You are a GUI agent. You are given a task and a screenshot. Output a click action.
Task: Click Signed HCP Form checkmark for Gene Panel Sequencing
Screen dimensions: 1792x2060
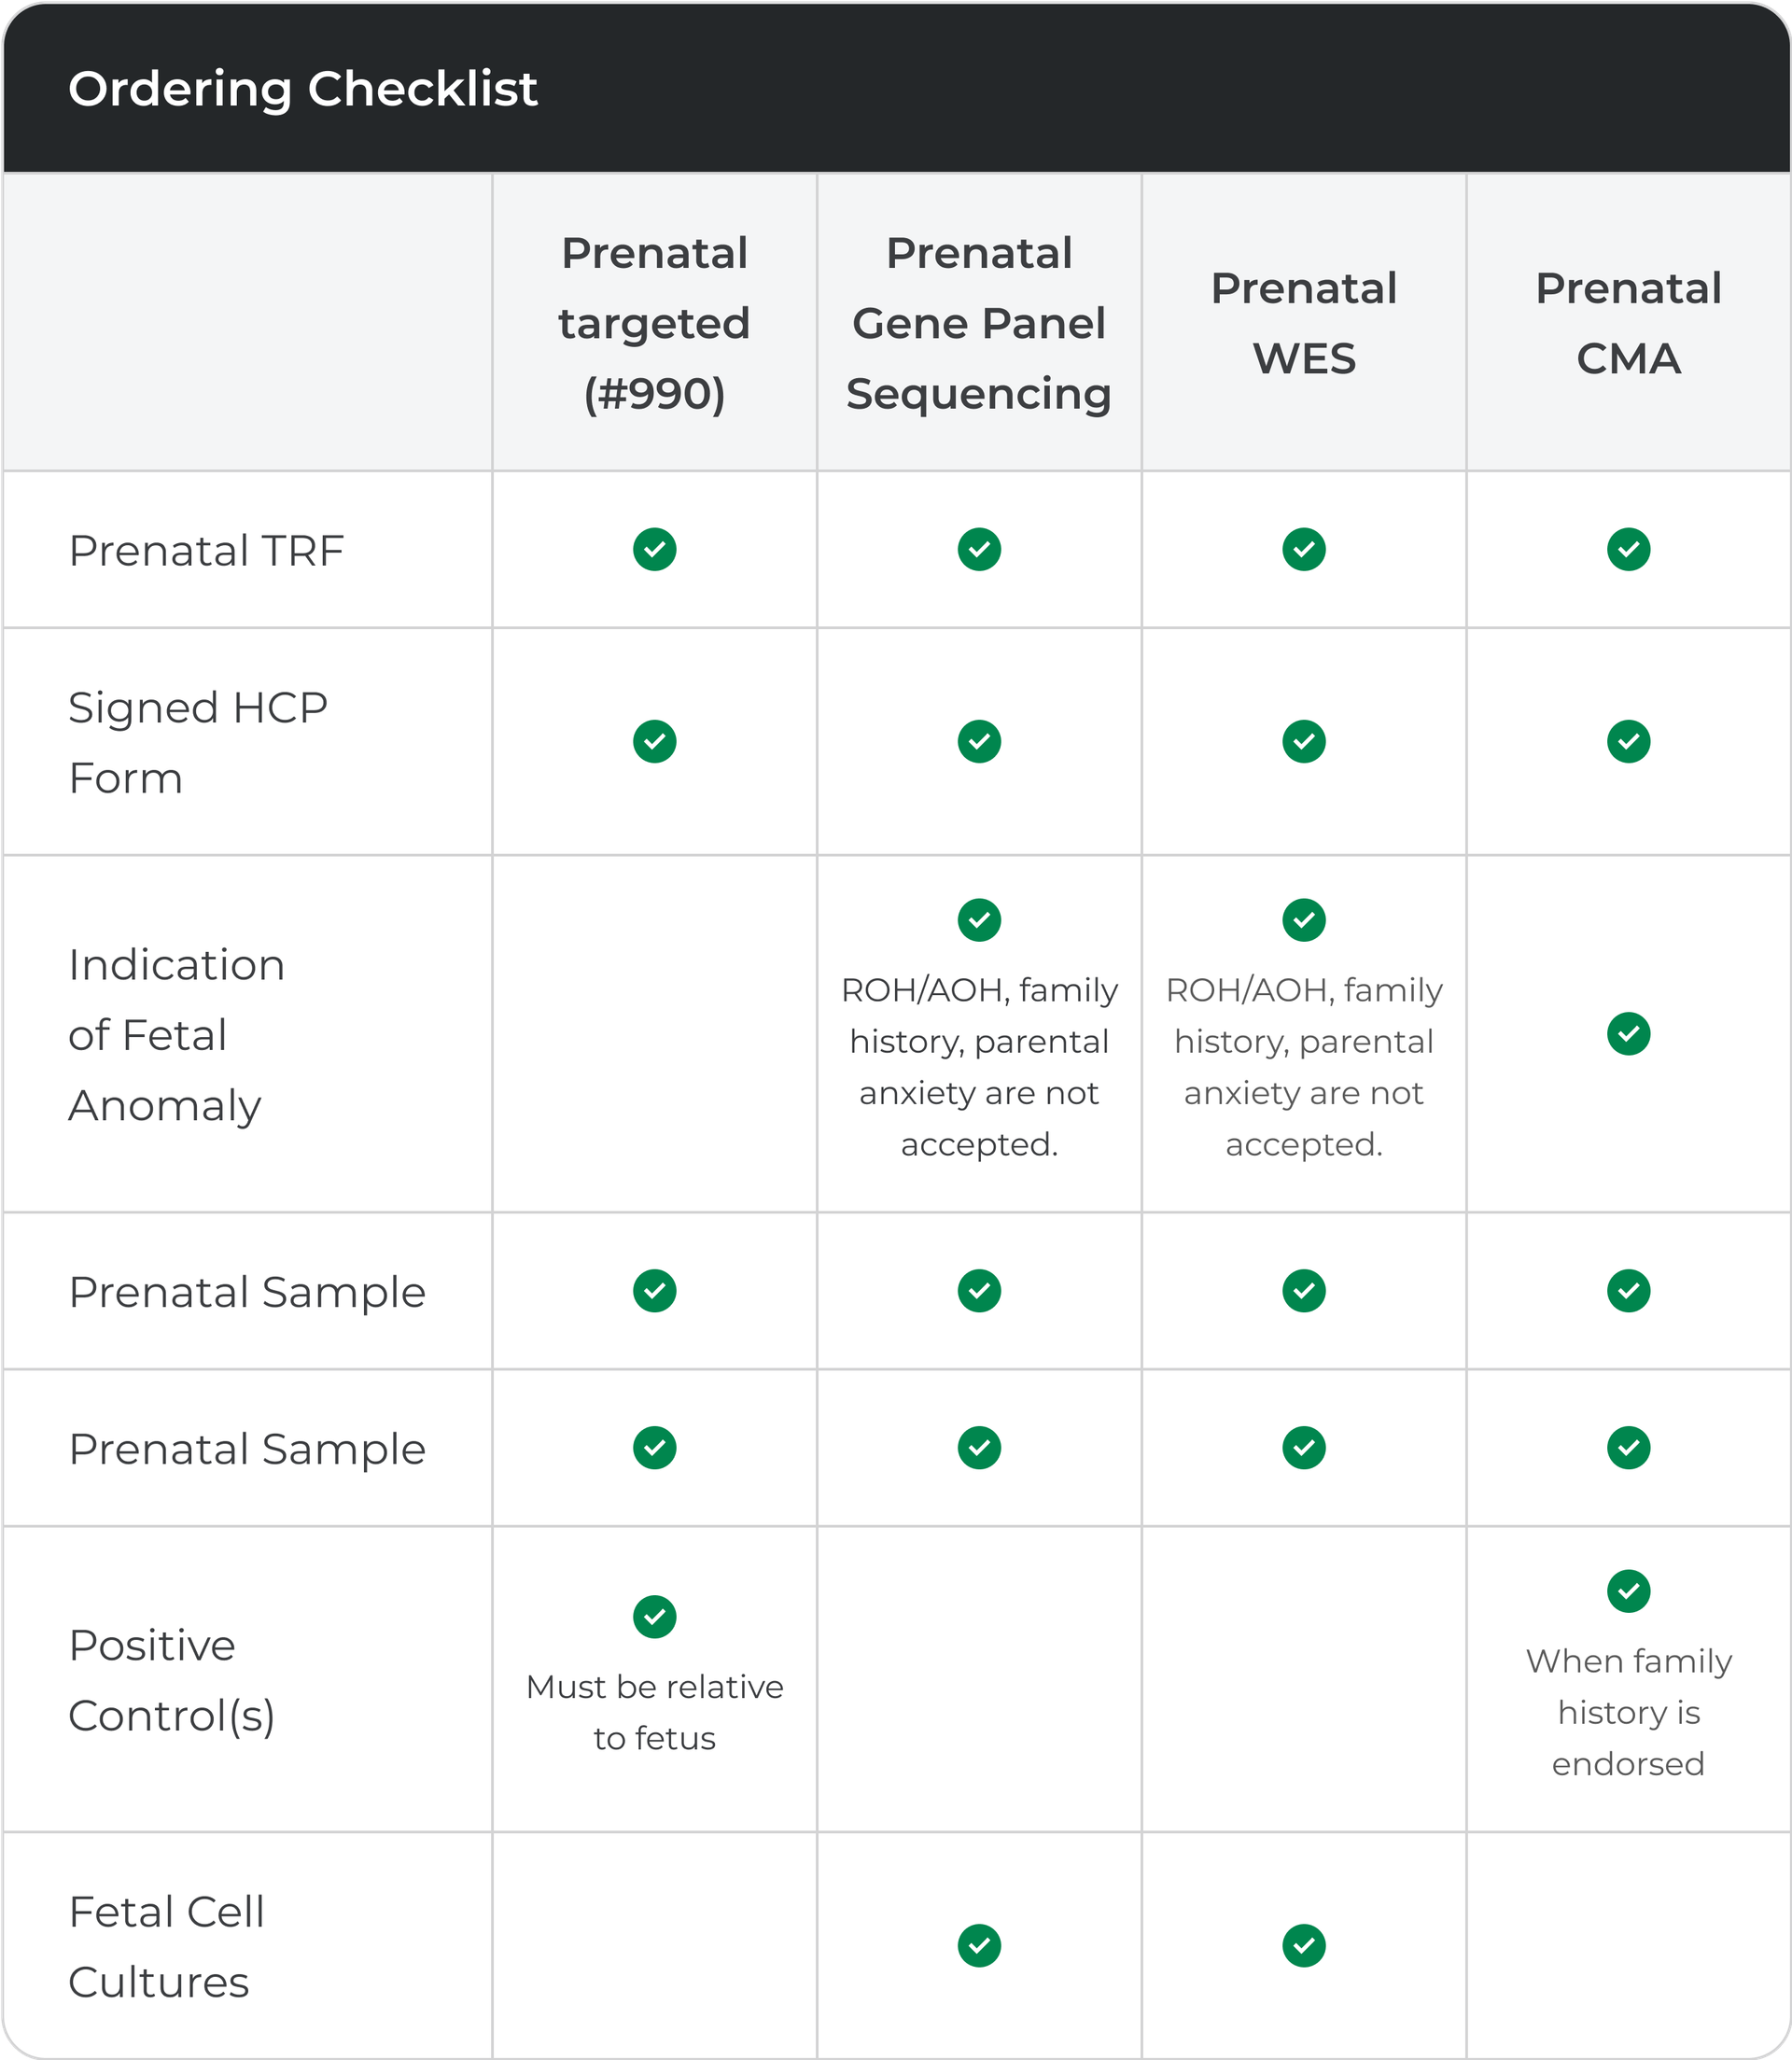[x=979, y=741]
